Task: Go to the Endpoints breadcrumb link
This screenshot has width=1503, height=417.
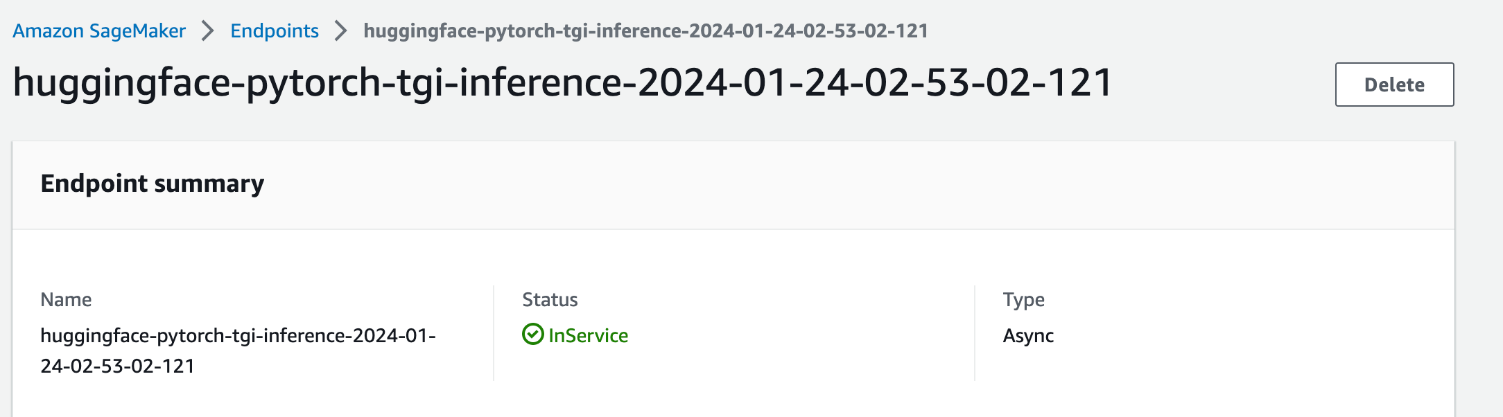Action: point(275,31)
